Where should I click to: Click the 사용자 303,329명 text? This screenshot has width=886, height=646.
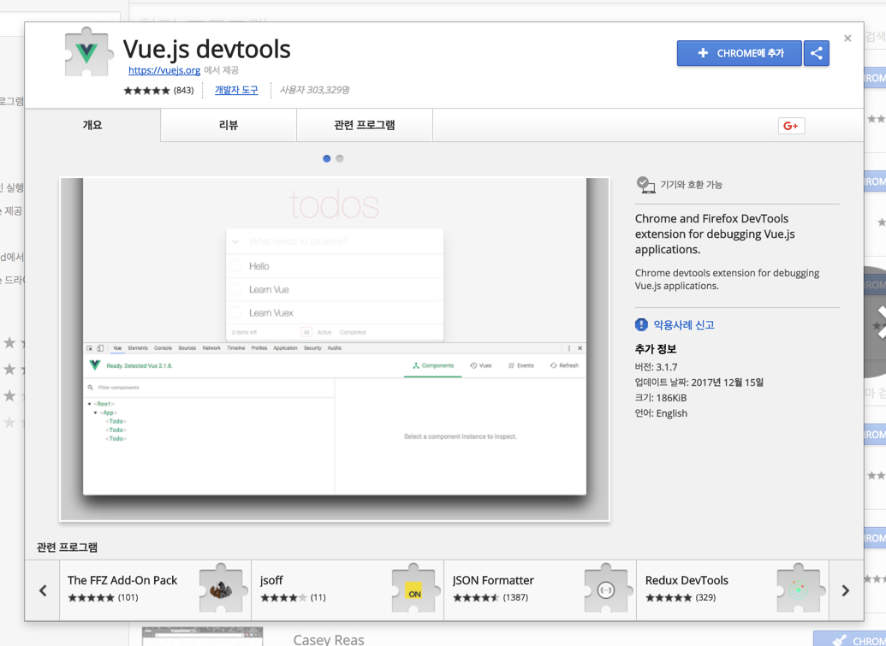coord(314,90)
